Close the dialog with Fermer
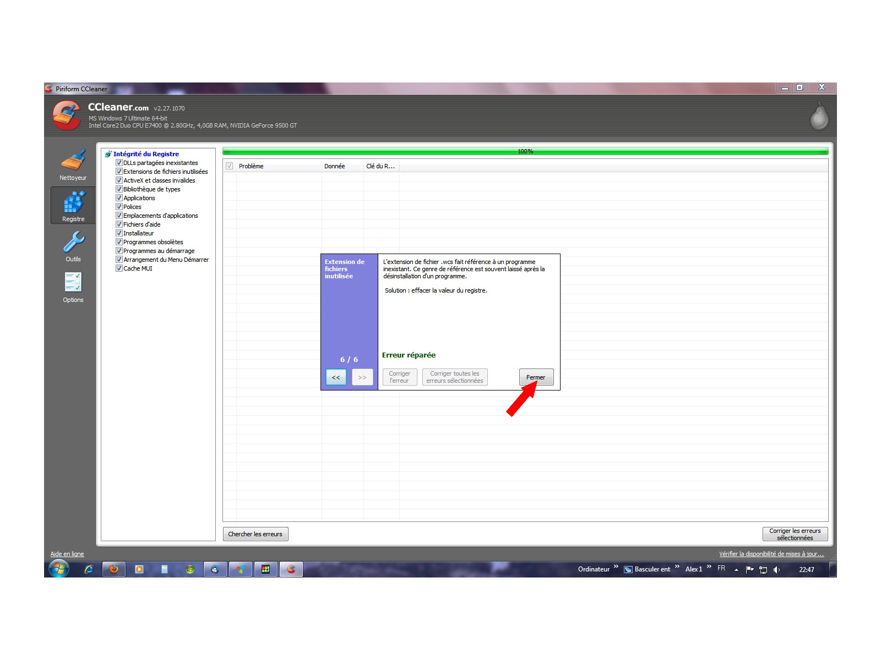 (x=536, y=377)
